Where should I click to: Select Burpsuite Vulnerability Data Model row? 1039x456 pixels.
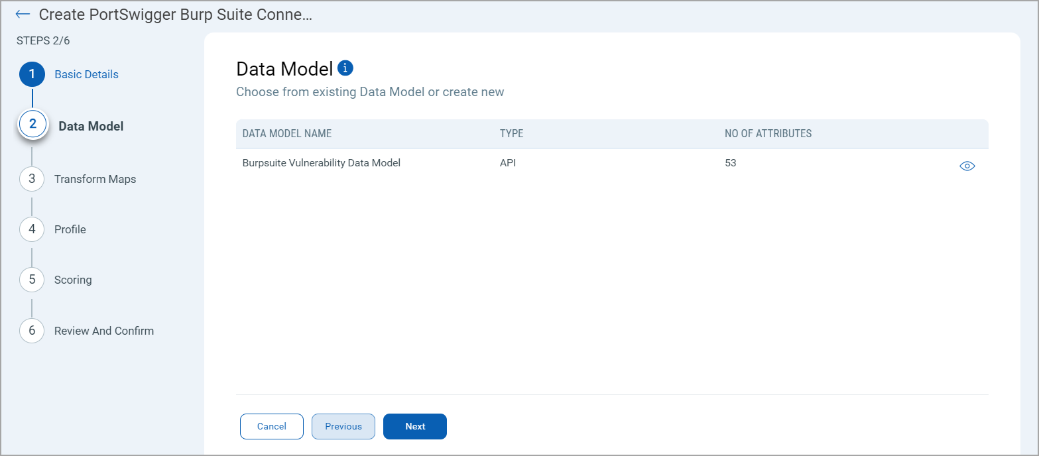pos(322,162)
